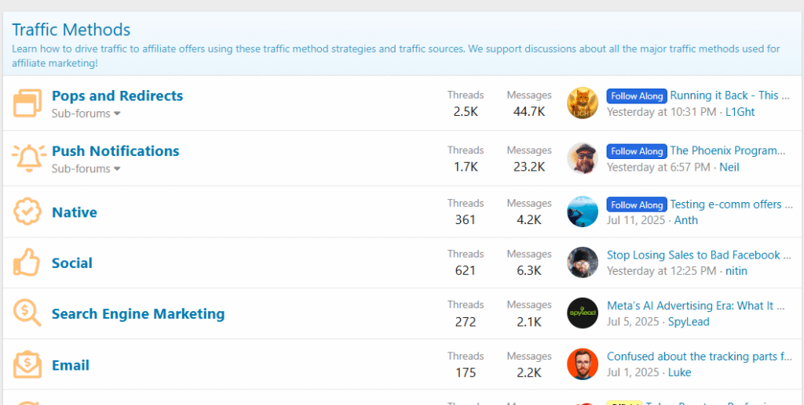Open Stop Losing Sales to Bad Facebook thread
Screen dimensions: 804x405
coord(696,255)
